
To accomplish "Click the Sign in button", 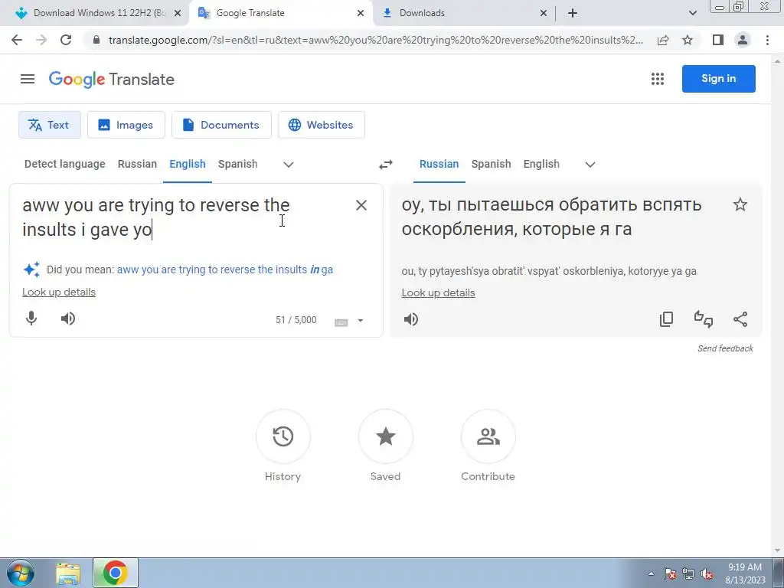I will pyautogui.click(x=718, y=79).
